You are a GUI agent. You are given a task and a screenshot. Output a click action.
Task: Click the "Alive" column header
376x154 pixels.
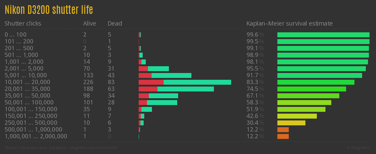pyautogui.click(x=90, y=23)
